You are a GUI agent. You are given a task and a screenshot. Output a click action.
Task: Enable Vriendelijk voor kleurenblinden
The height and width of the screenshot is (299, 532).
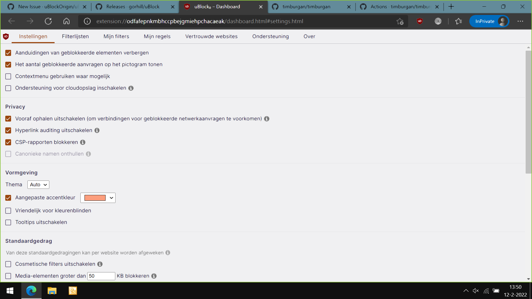pos(8,211)
